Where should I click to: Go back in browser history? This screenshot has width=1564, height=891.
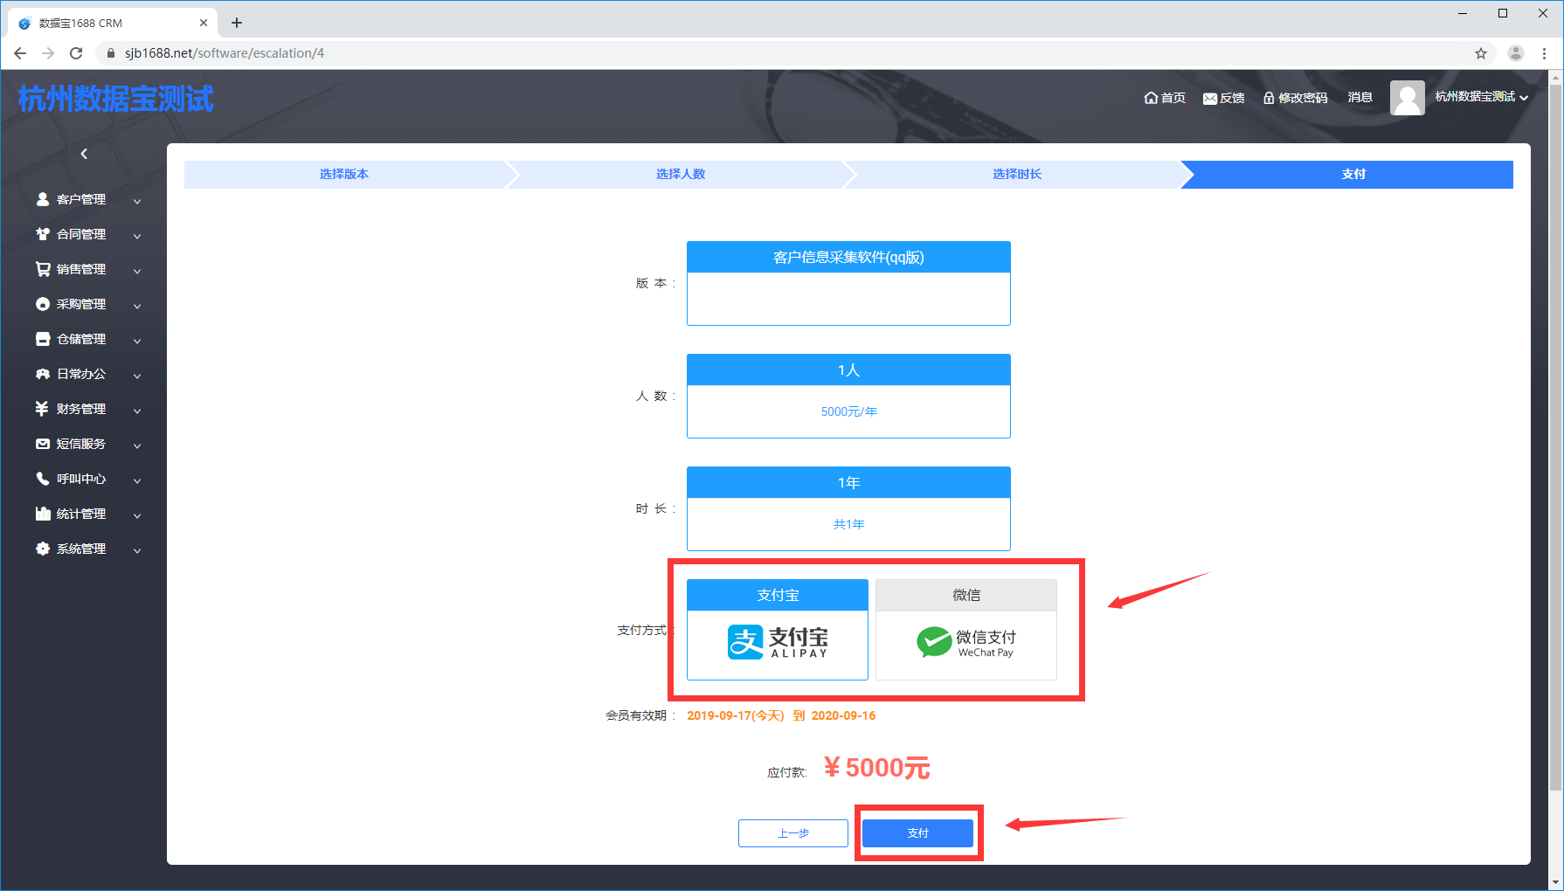click(x=20, y=53)
